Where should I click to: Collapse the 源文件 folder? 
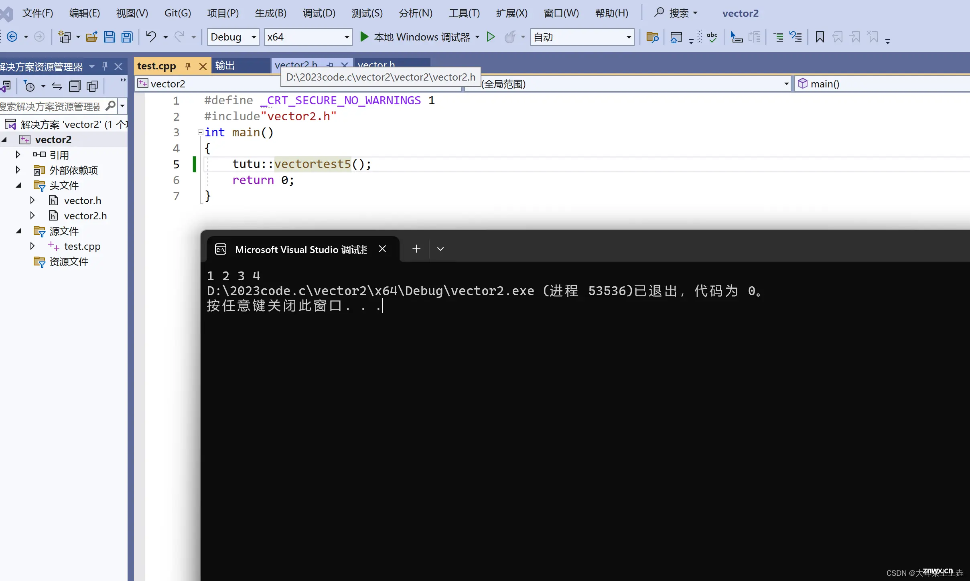pos(18,231)
